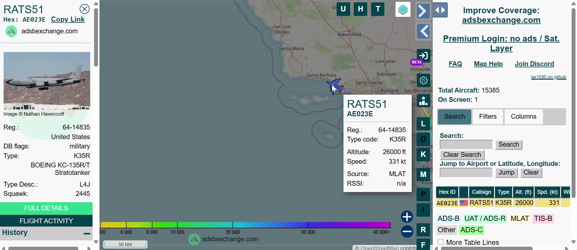Switch to the Filters tab
577x250 pixels.
pos(488,117)
